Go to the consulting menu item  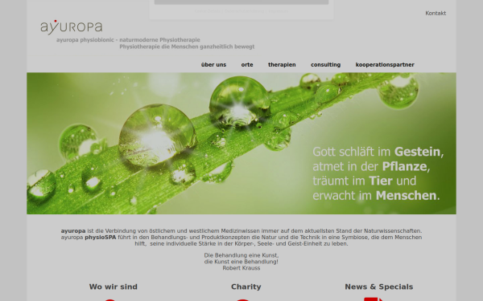point(325,65)
